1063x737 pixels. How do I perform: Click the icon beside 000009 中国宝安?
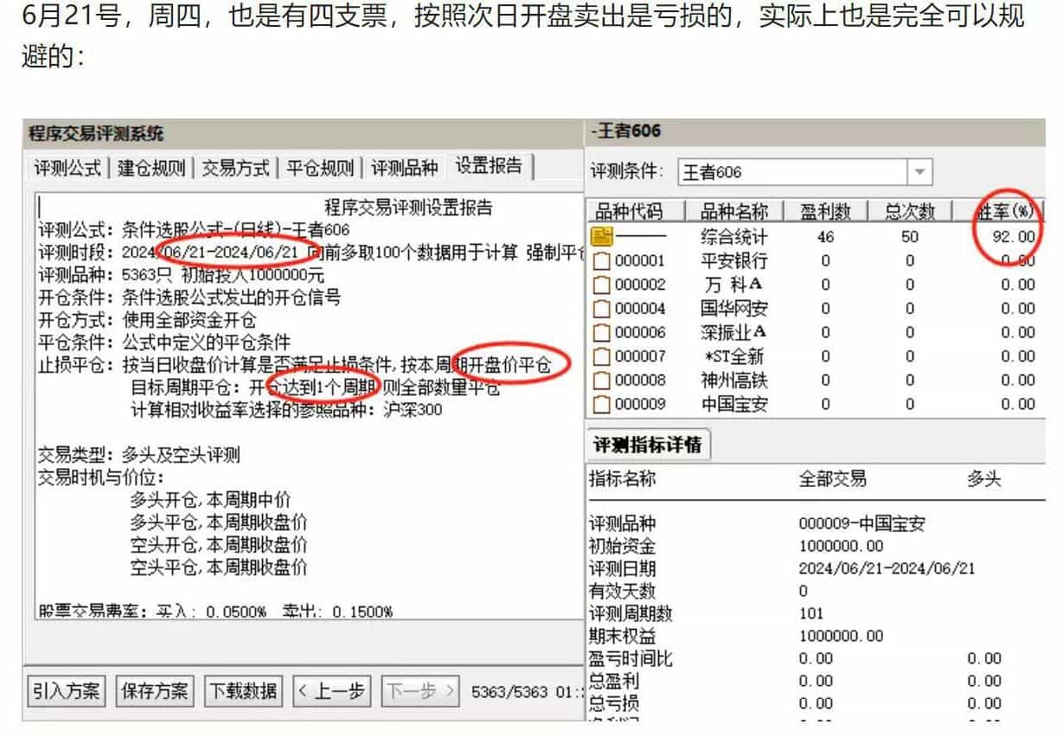(601, 404)
